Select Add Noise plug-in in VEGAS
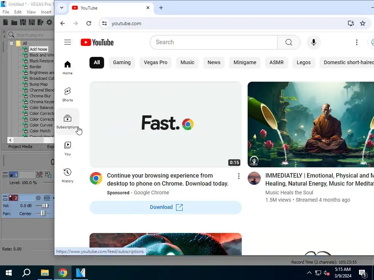 pos(38,49)
